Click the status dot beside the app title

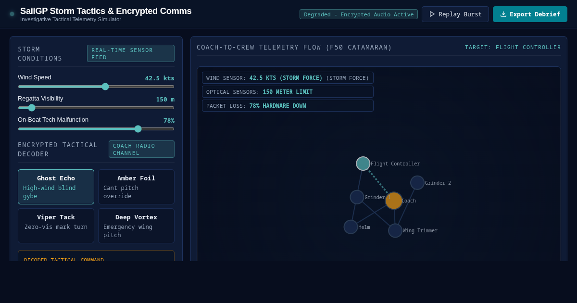point(12,14)
